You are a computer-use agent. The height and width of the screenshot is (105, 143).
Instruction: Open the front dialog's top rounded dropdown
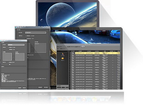pyautogui.click(x=16, y=45)
